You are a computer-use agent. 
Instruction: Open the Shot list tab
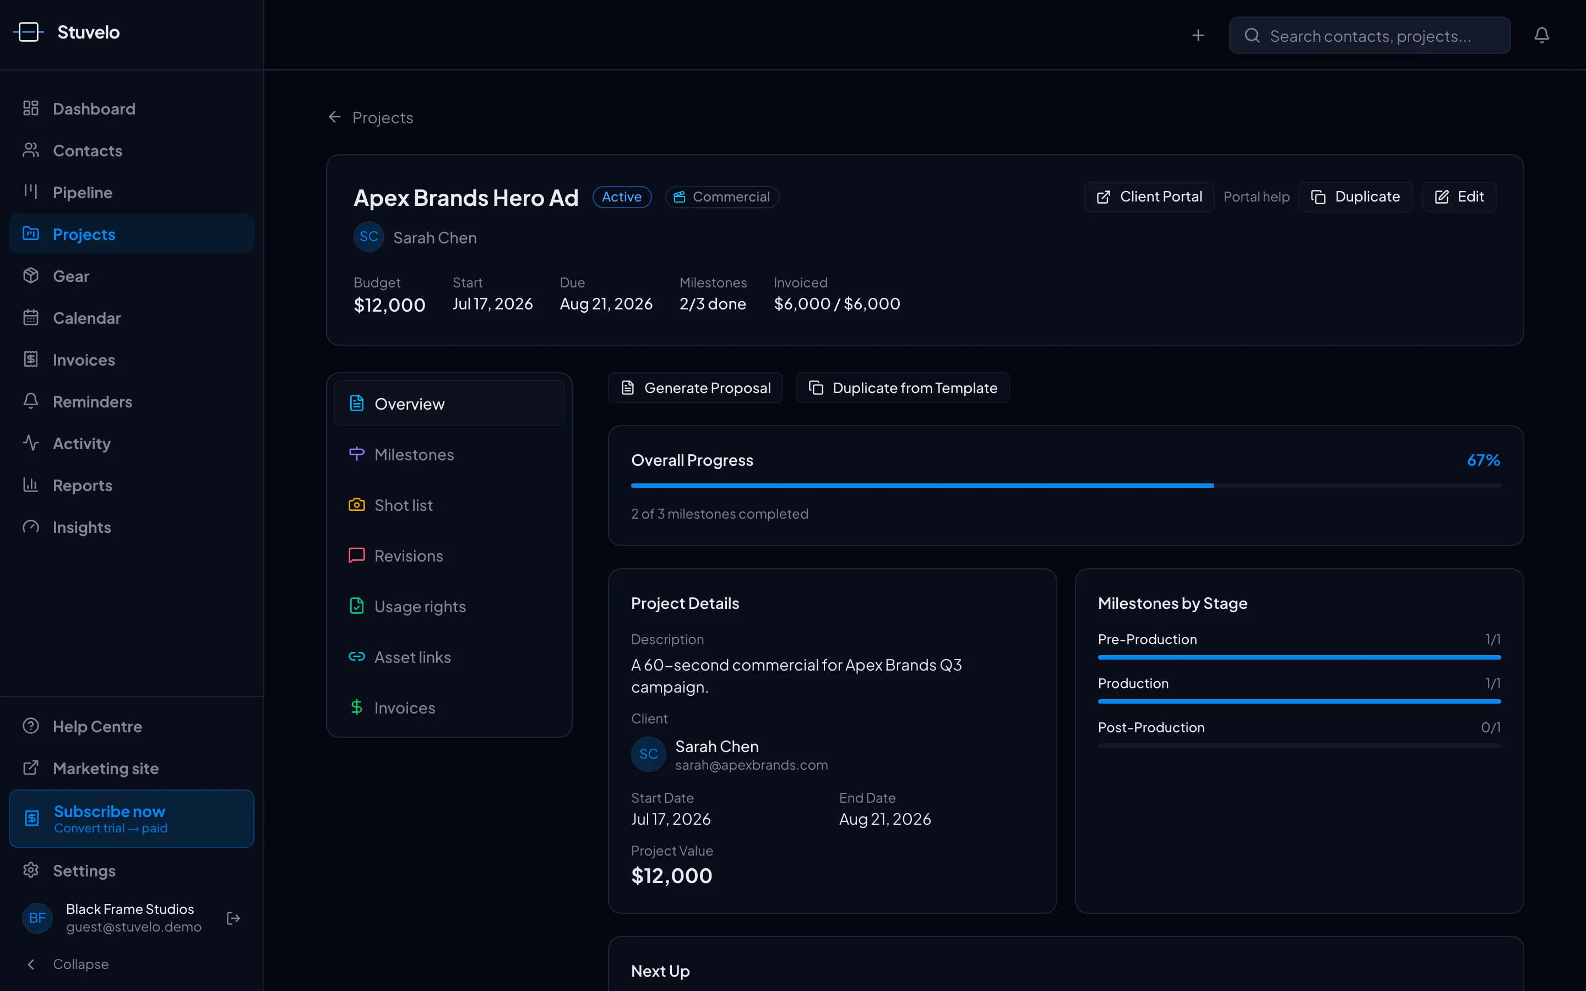[449, 505]
